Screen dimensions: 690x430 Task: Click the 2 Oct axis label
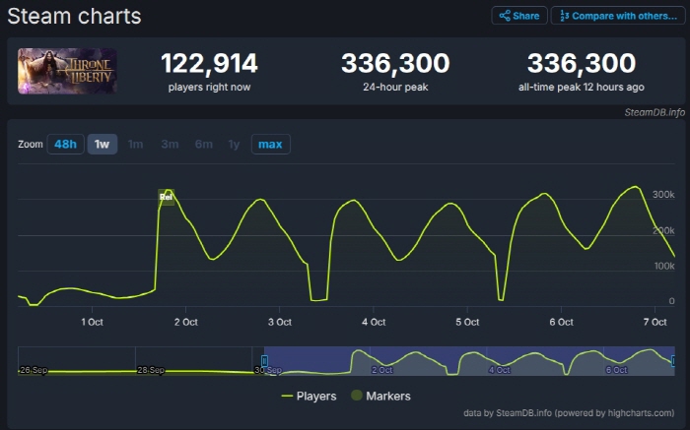pos(186,323)
